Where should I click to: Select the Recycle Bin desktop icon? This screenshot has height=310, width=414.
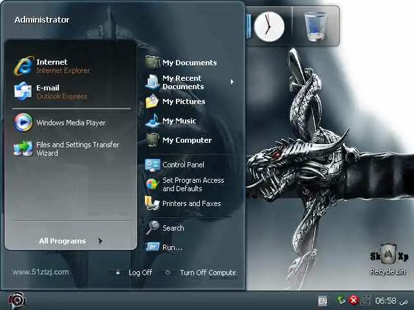389,254
